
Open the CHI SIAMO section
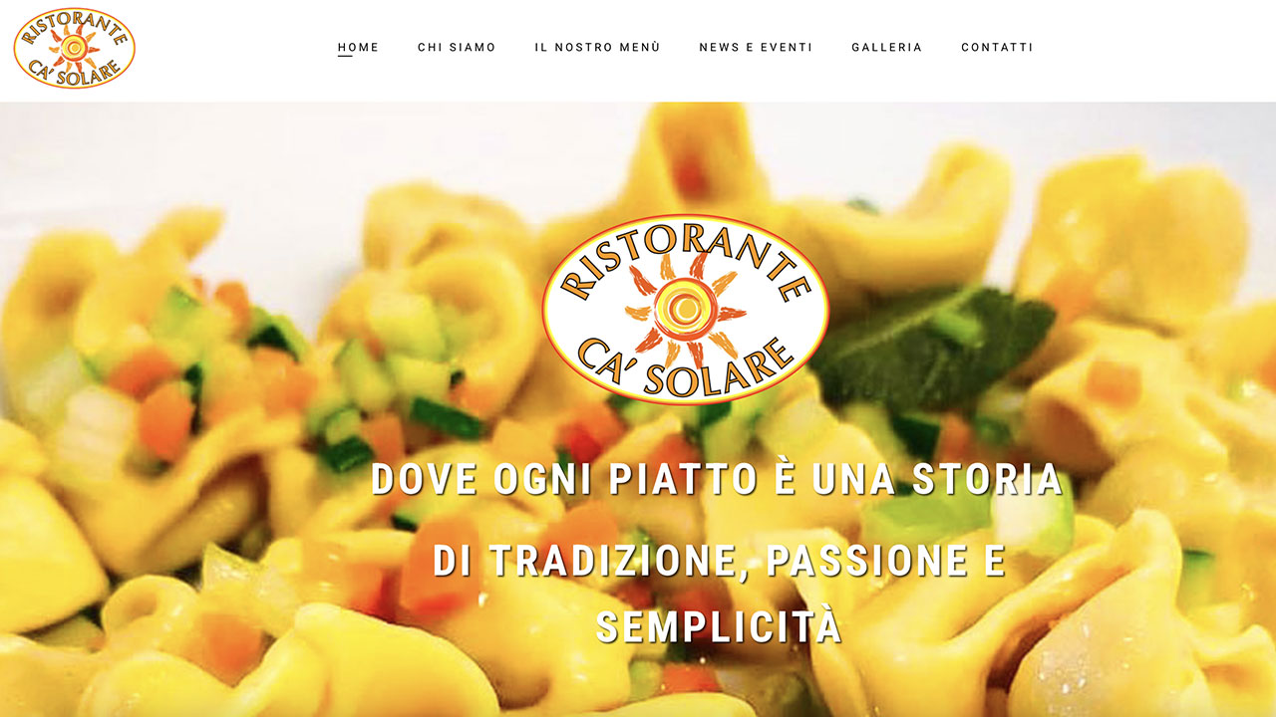pyautogui.click(x=457, y=47)
